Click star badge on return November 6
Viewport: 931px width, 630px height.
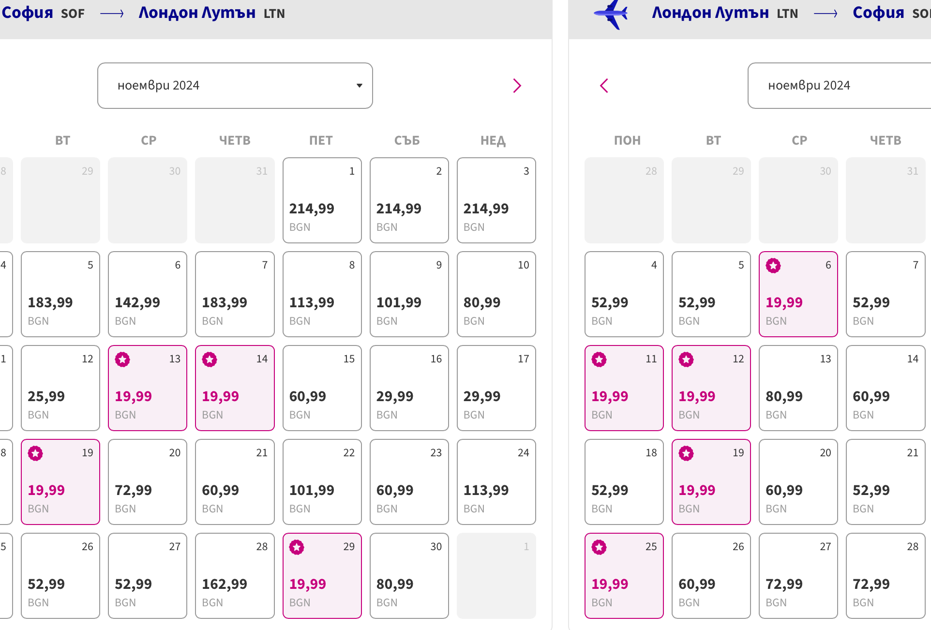773,266
